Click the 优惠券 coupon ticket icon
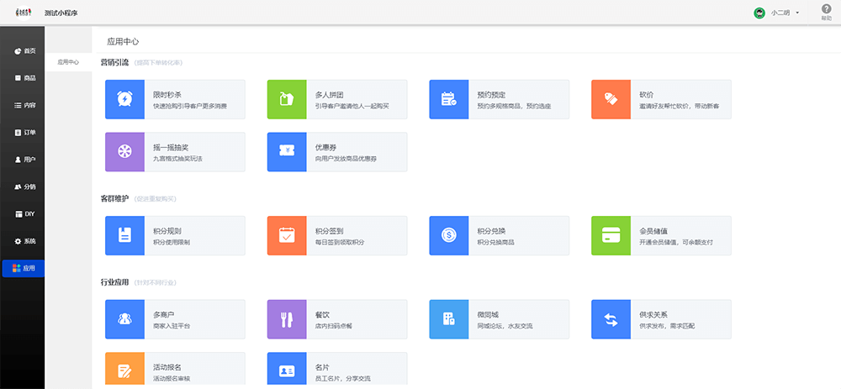This screenshot has width=841, height=389. point(287,152)
